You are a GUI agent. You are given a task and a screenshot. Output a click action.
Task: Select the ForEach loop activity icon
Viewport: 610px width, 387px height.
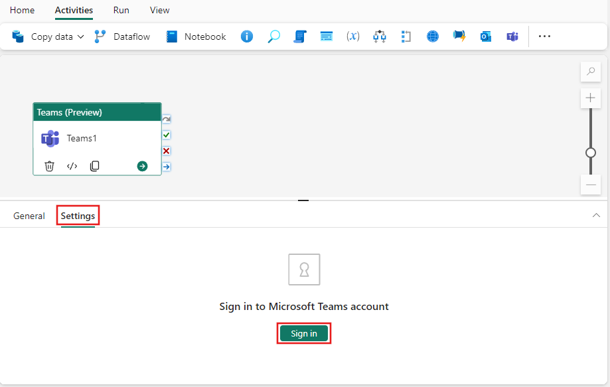[x=406, y=37]
